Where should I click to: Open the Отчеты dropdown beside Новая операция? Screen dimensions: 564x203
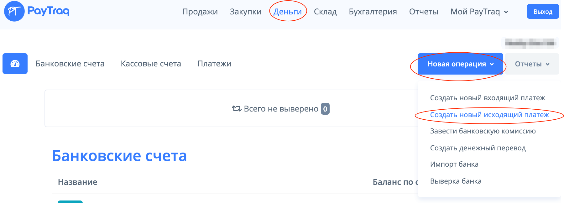click(532, 64)
